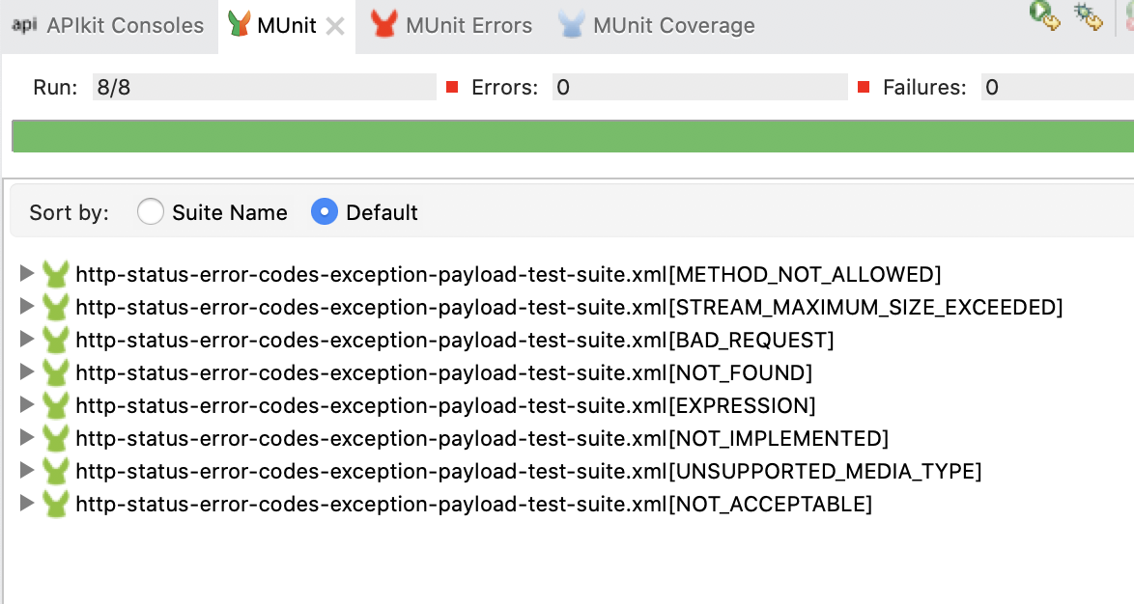Click the MUnit Errors tab red icon
The image size is (1134, 604).
pyautogui.click(x=384, y=25)
